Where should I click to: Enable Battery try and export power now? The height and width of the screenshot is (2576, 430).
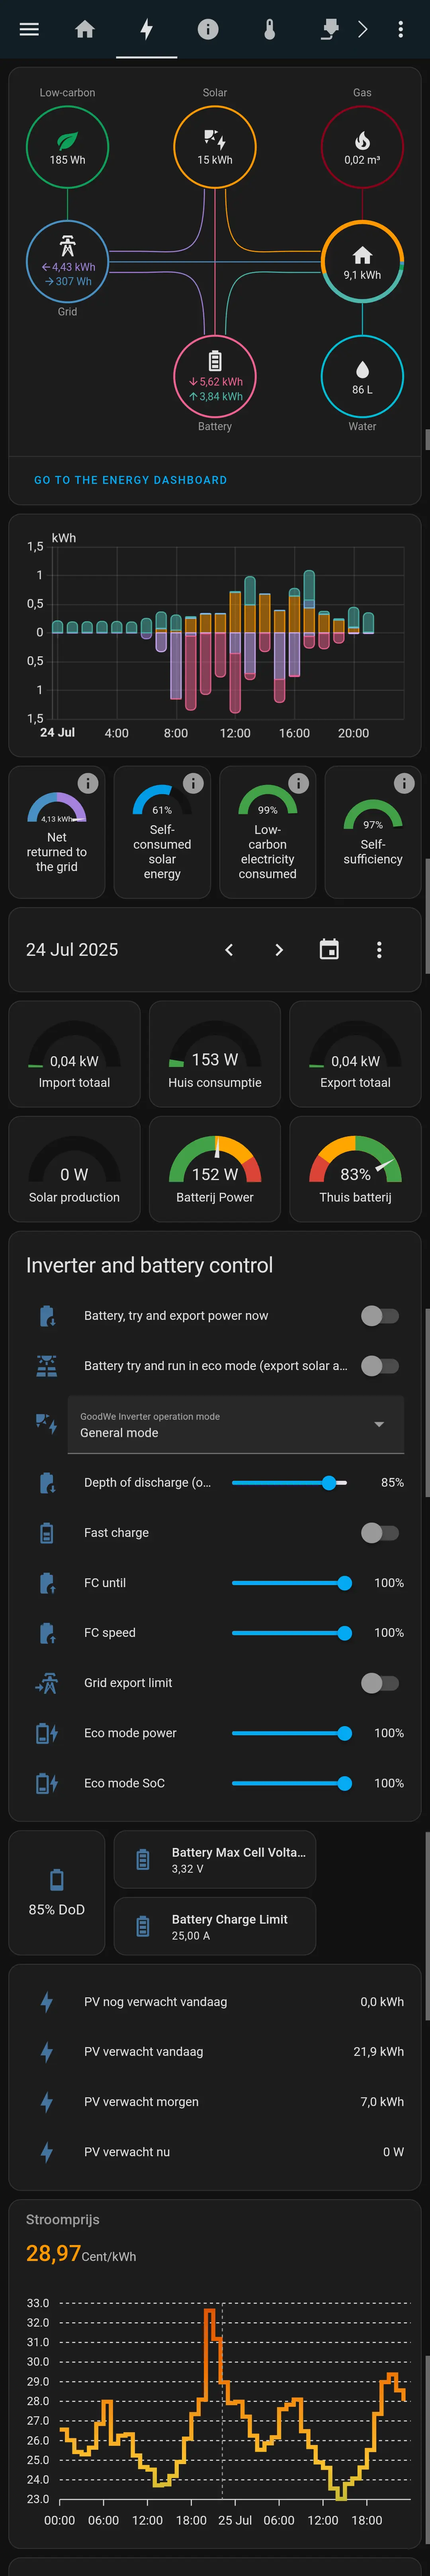tap(379, 1315)
